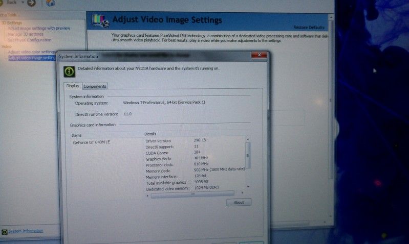Click the System Information icon at bottom left
The height and width of the screenshot is (244, 409).
(4, 232)
